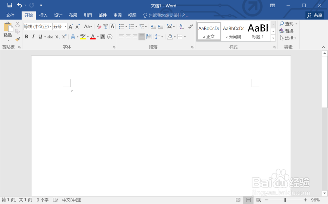328x204 pixels.
Task: Apply the yellow text highlight color
Action: point(83,37)
